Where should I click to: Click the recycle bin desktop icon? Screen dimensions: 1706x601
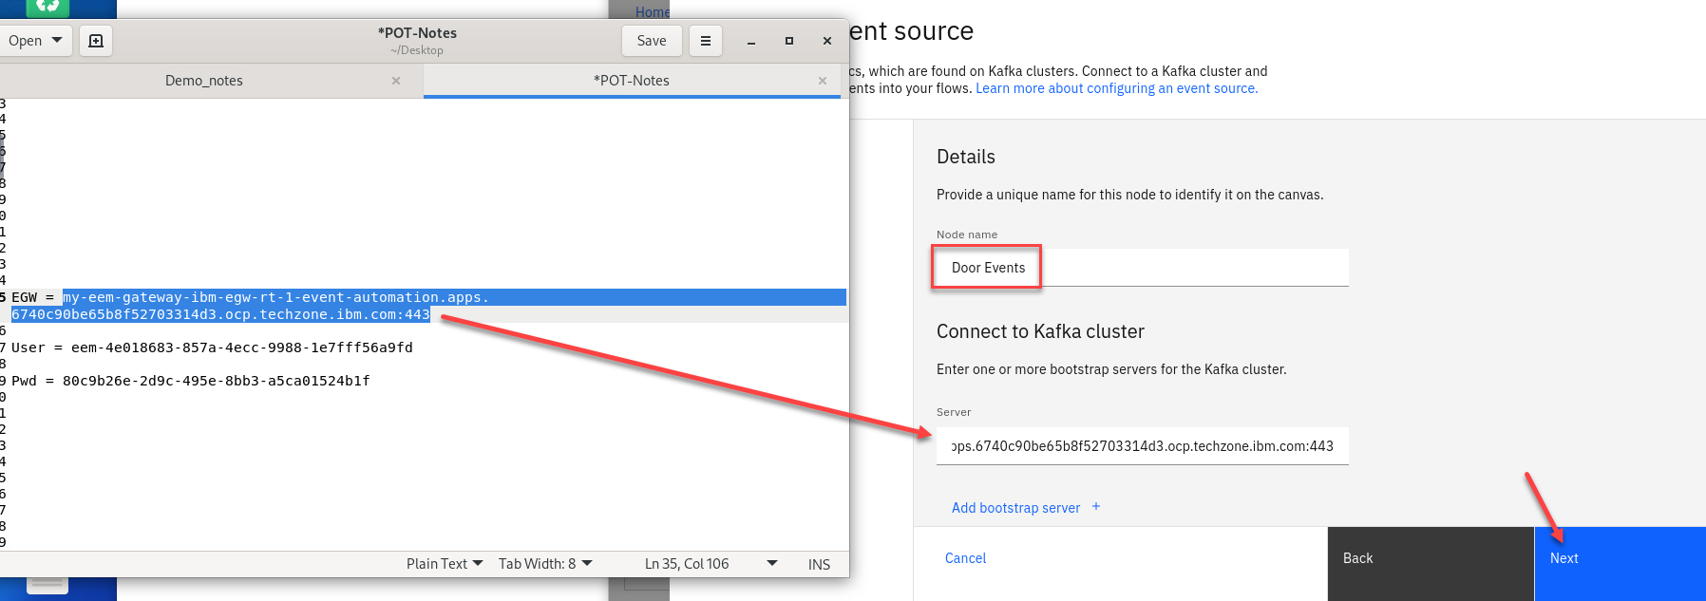coord(47,7)
